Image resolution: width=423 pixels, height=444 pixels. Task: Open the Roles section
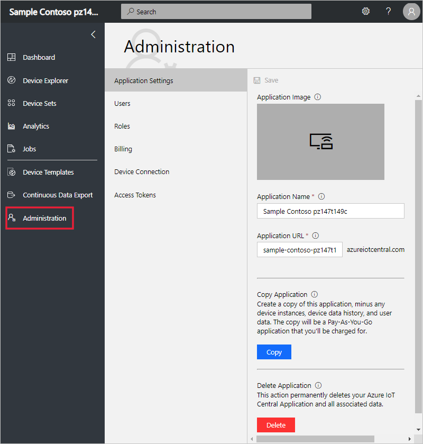pos(122,126)
